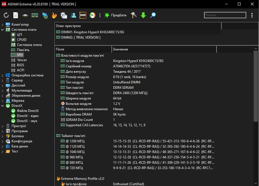Open the audit manager toolbar icon
This screenshot has height=186, width=259.
[63, 15]
